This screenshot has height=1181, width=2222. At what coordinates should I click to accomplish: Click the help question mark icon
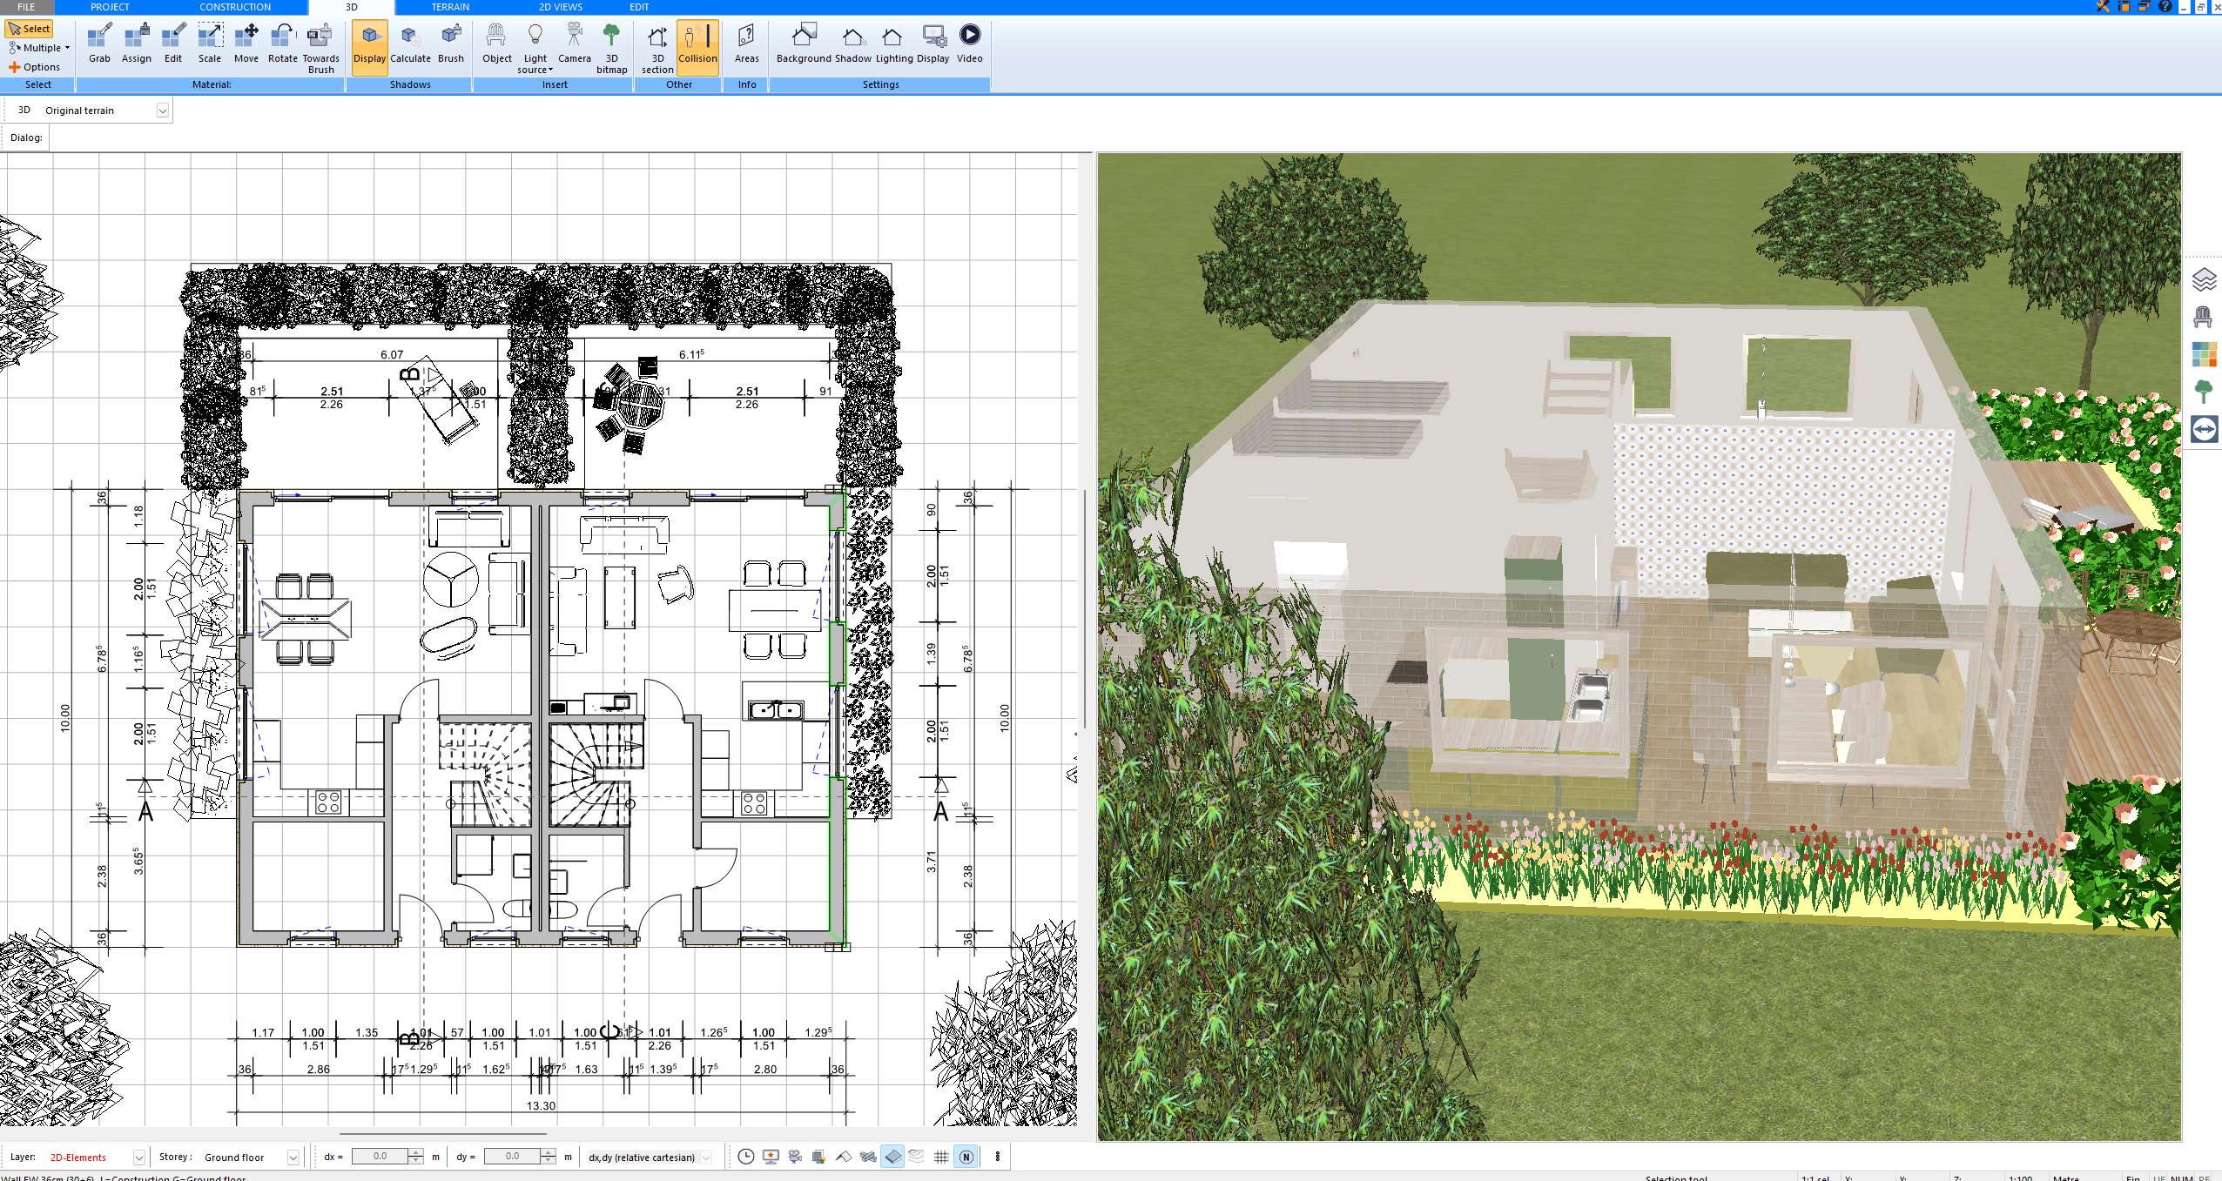click(x=2165, y=7)
